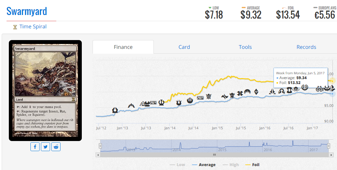337x170 pixels.
Task: Click the Average price $9.32
Action: (251, 15)
